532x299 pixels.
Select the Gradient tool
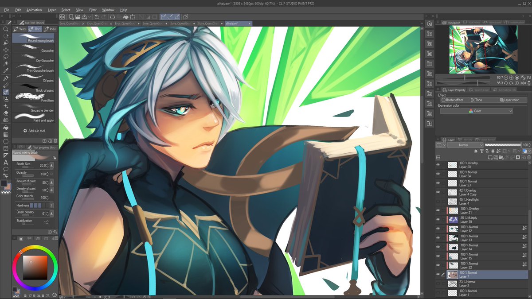(x=6, y=135)
